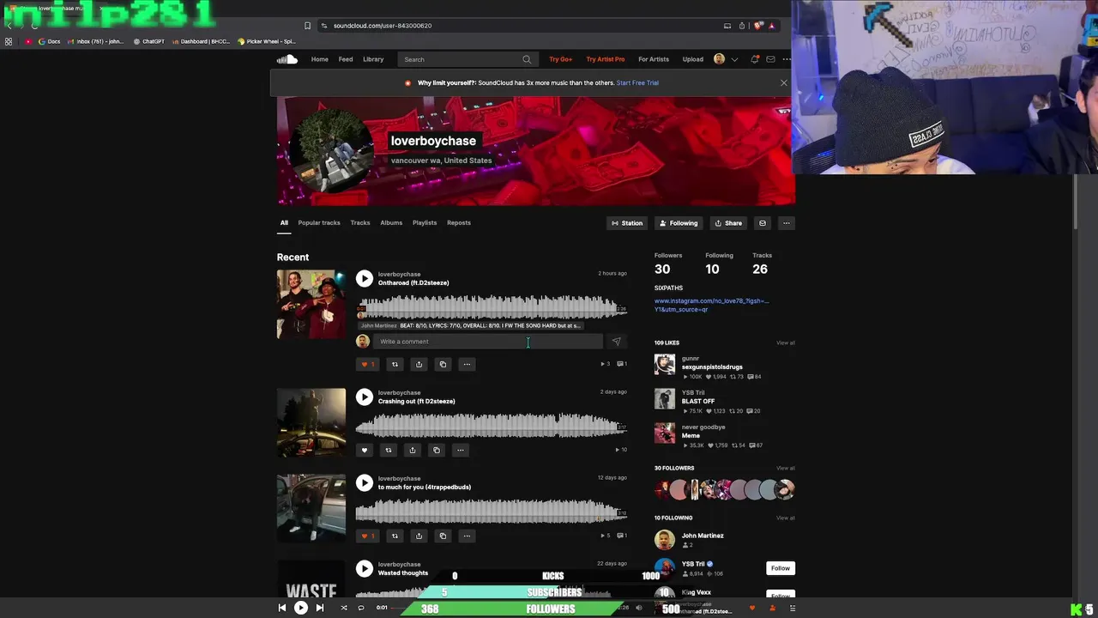The width and height of the screenshot is (1098, 618).
Task: Open messages envelope icon in SoundCloud header
Action: tap(770, 59)
